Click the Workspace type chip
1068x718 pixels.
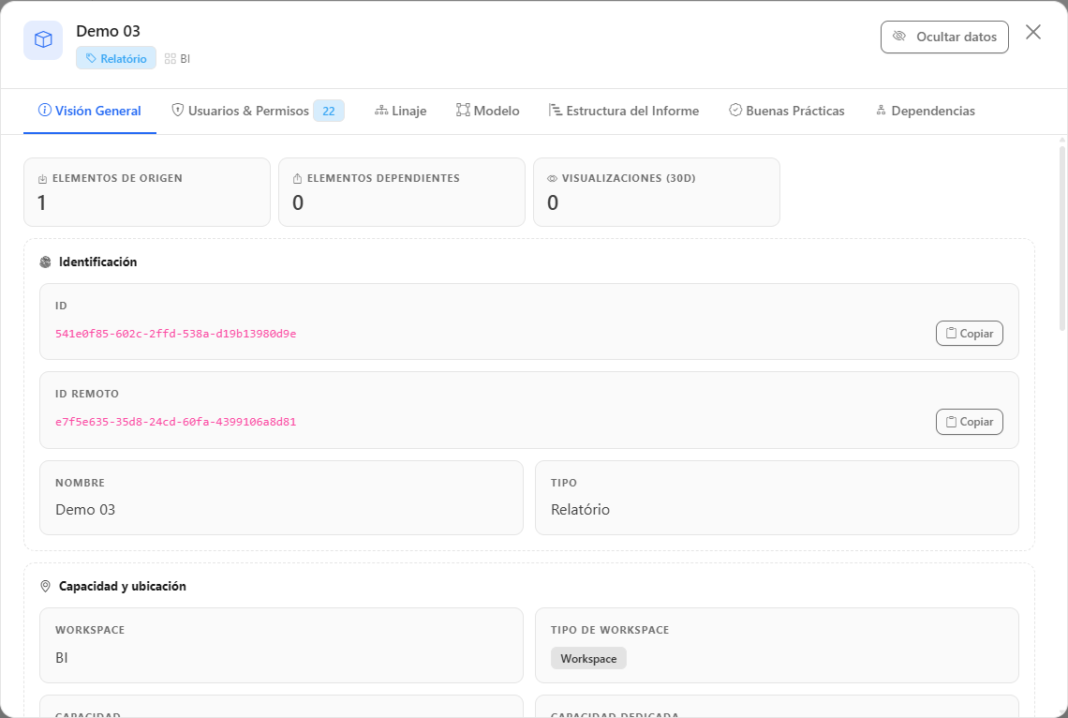click(x=588, y=659)
